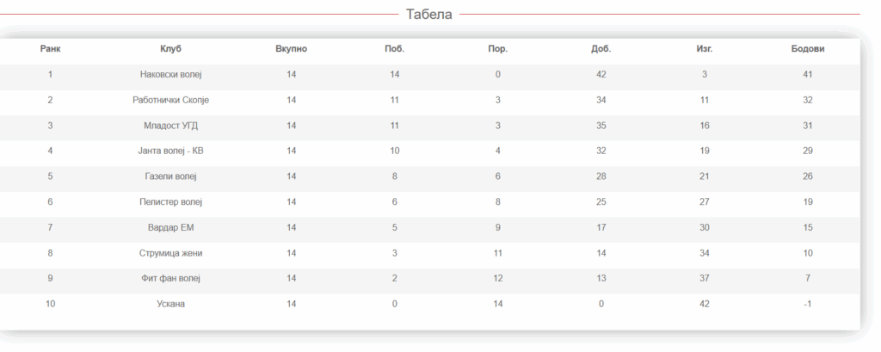This screenshot has width=881, height=352.
Task: Click the Клуб column header
Action: 170,49
